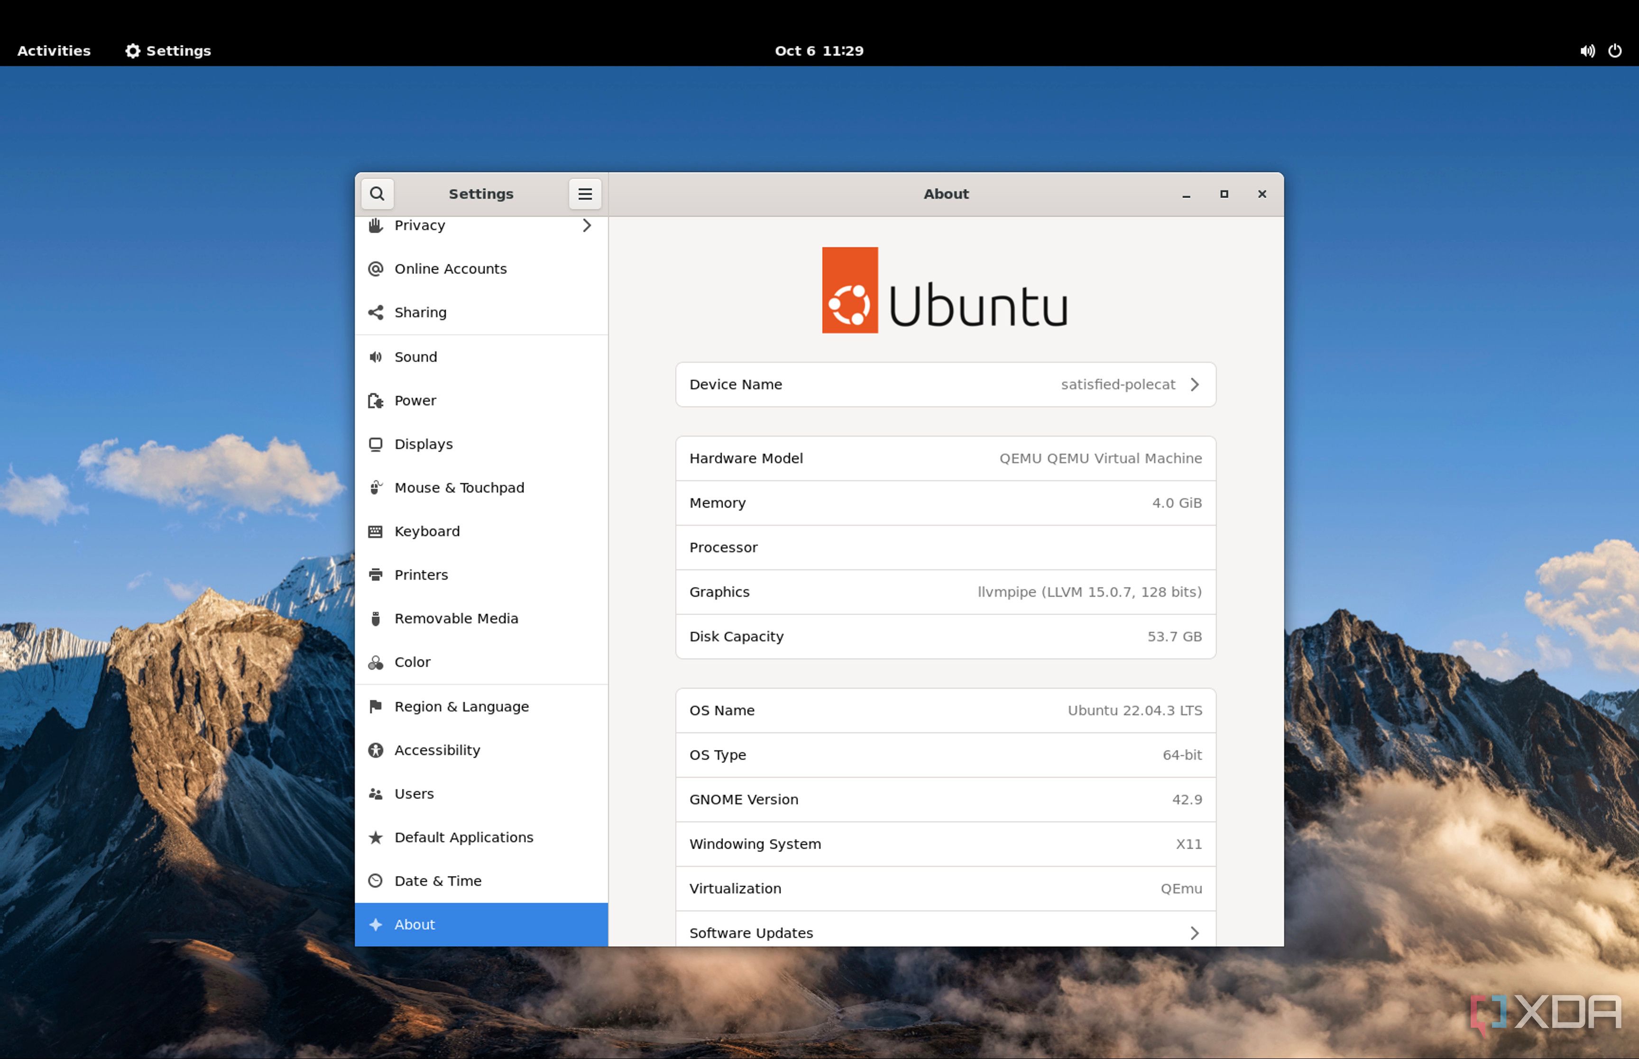Click the search magnifier icon in Settings
1639x1059 pixels.
[x=377, y=194]
